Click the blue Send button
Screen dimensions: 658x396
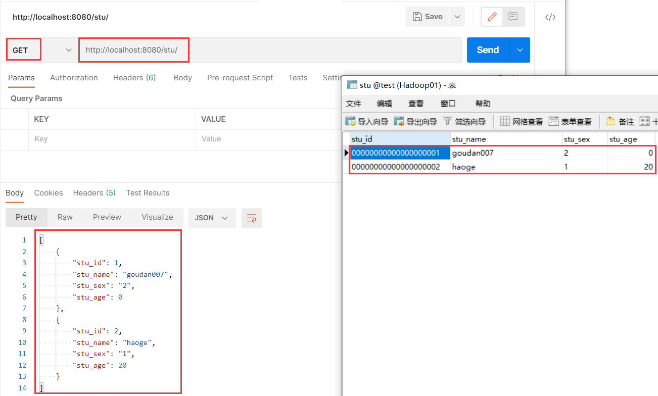488,50
